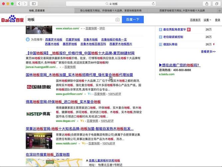The height and width of the screenshot is (167, 222).
Task: Click the V3 credit badge for degao.cn
Action: coord(82,121)
